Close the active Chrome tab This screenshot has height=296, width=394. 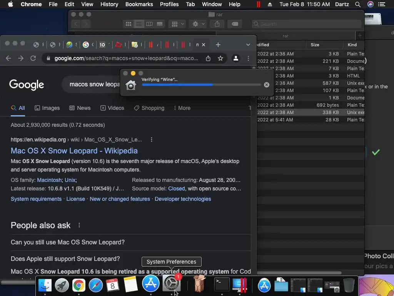pyautogui.click(x=204, y=45)
